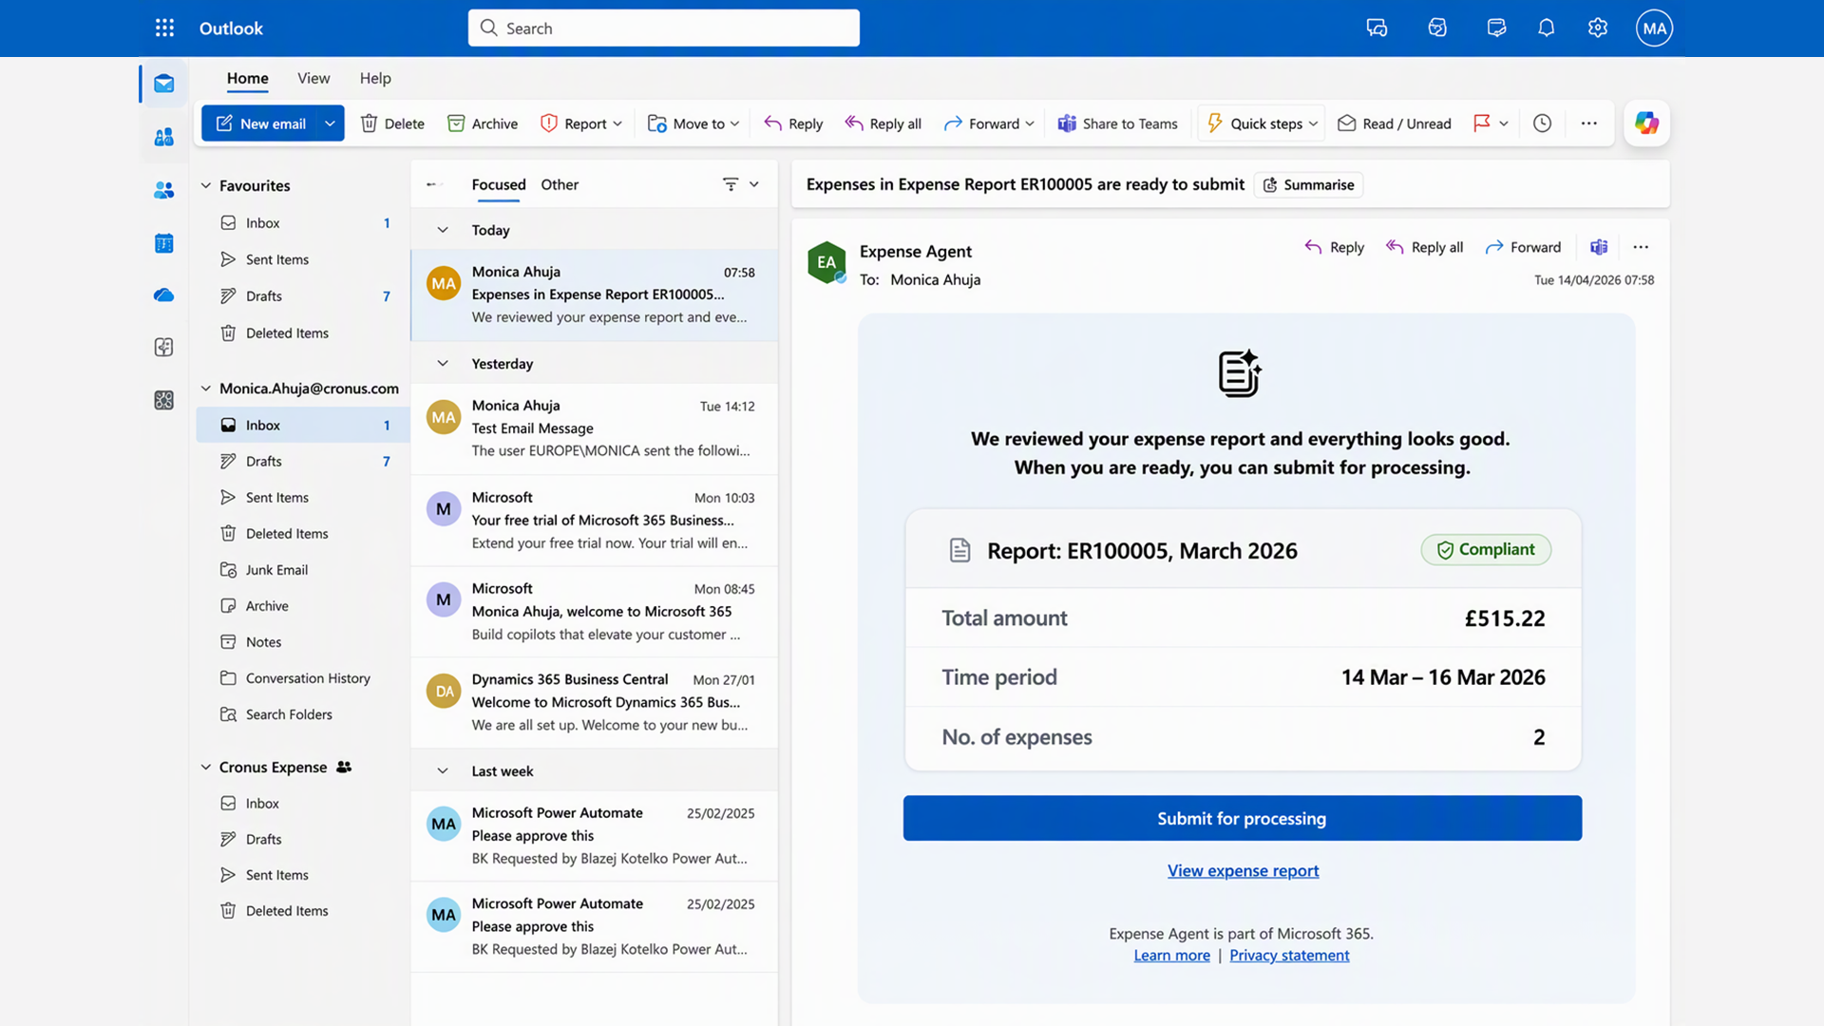Click Submit for processing button
The height and width of the screenshot is (1026, 1824).
tap(1242, 818)
